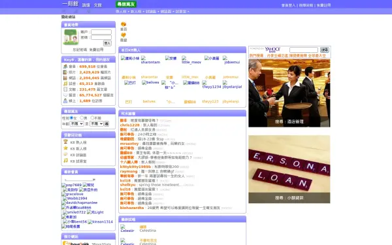The height and width of the screenshot is (245, 392).
Task: Click the message icon next to 65,774,527
Action: [65, 95]
